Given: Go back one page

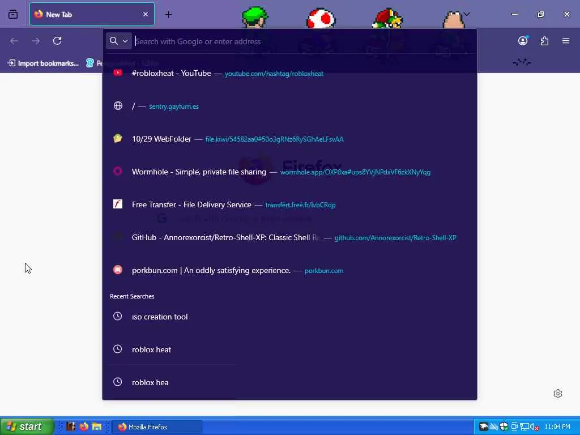Looking at the screenshot, I should (x=14, y=41).
